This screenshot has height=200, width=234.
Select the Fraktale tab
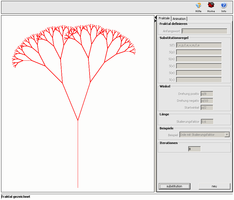(164, 18)
